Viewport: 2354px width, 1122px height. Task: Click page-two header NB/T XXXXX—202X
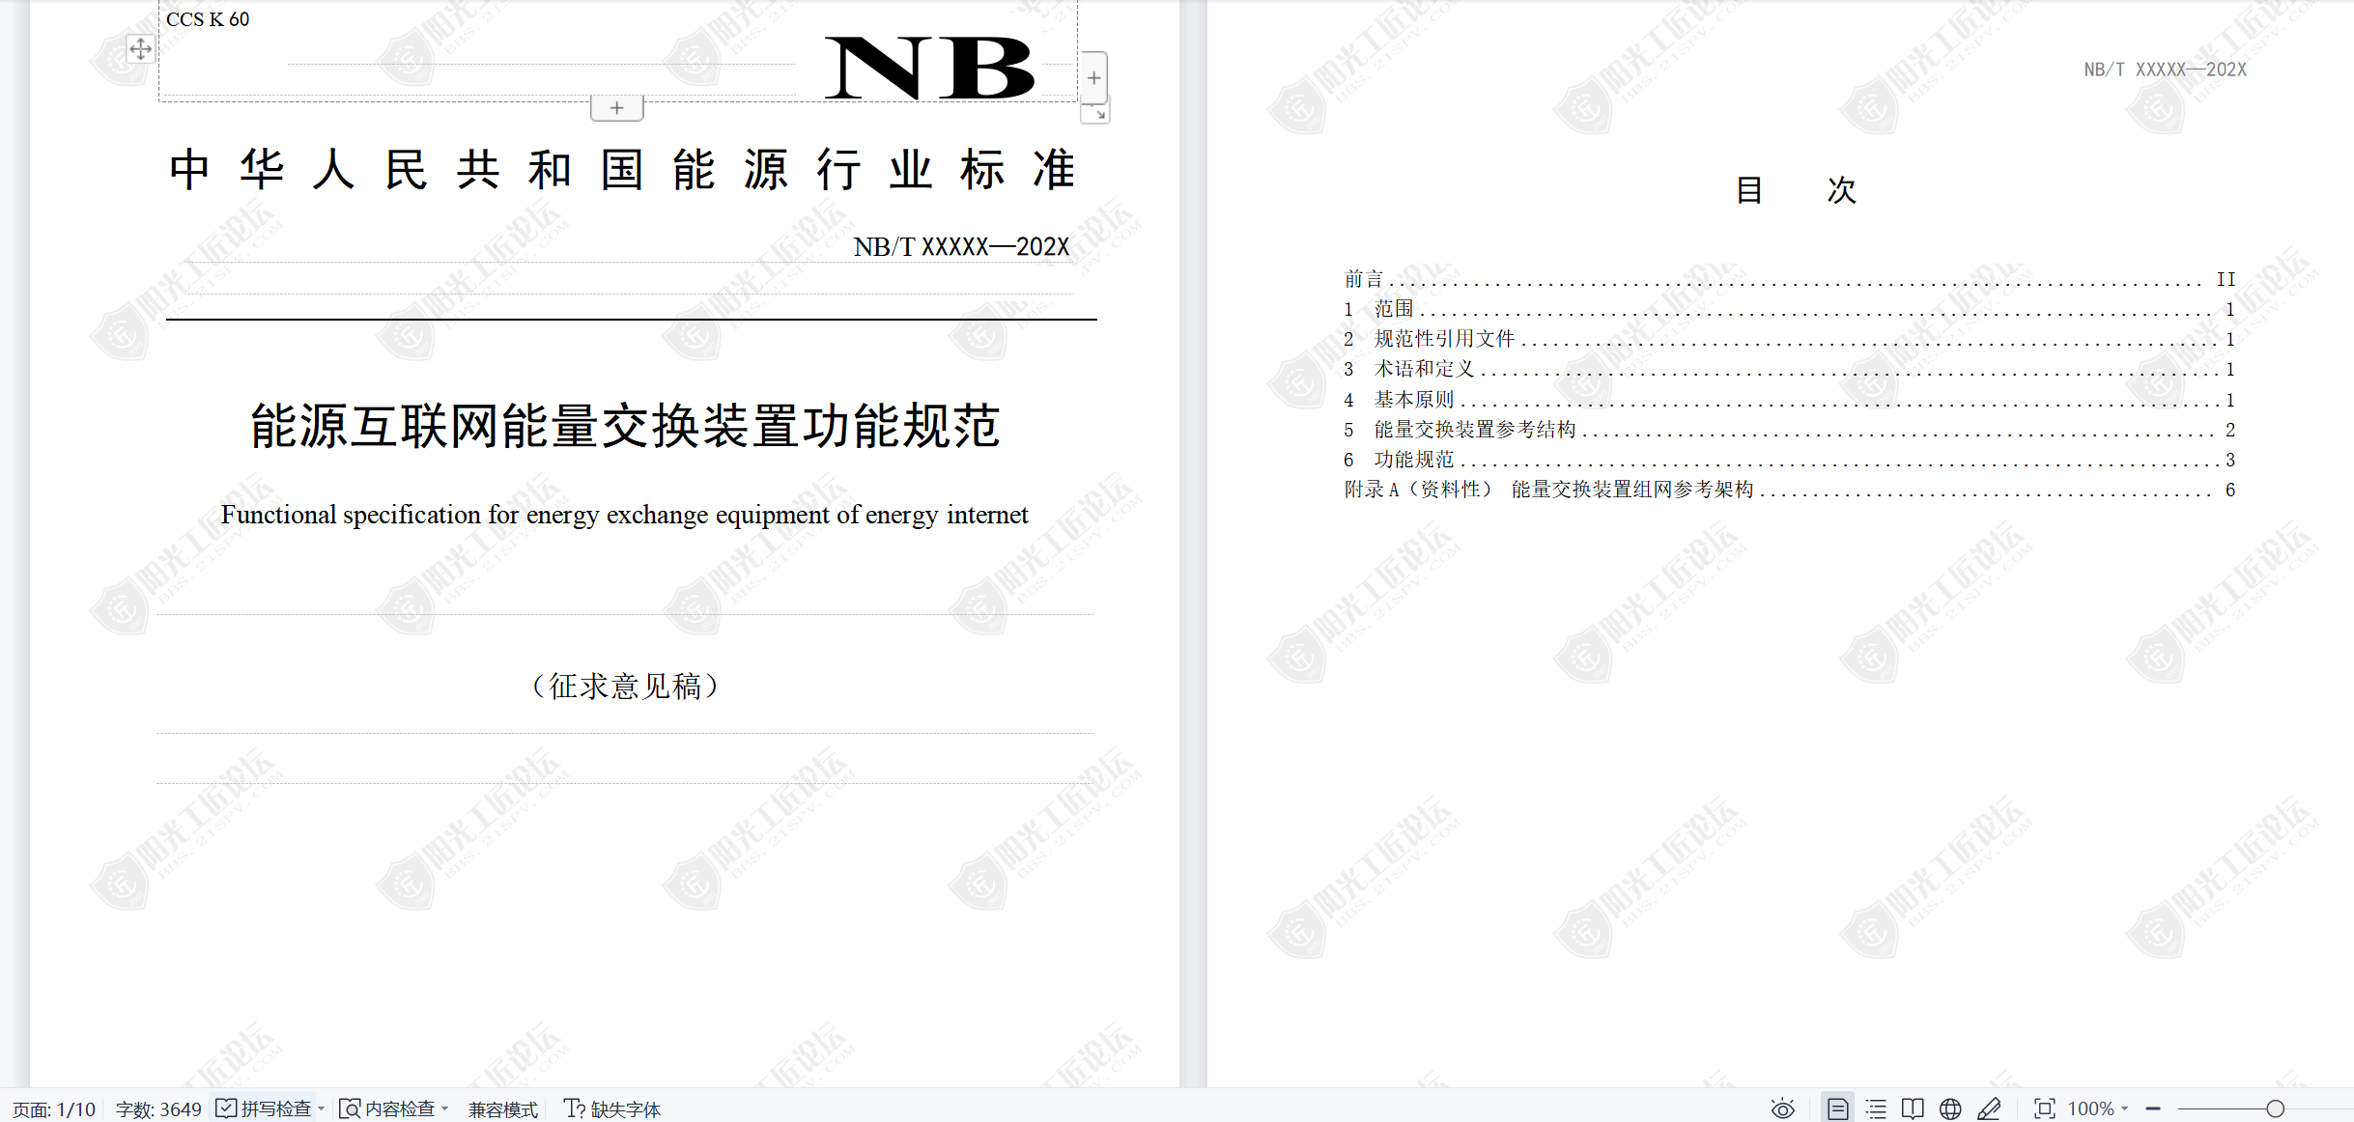[2165, 70]
